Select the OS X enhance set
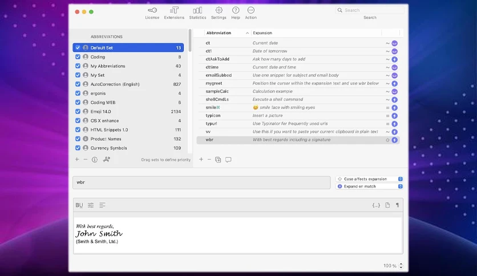Screen dimensions: 477x276 [x=128, y=121]
